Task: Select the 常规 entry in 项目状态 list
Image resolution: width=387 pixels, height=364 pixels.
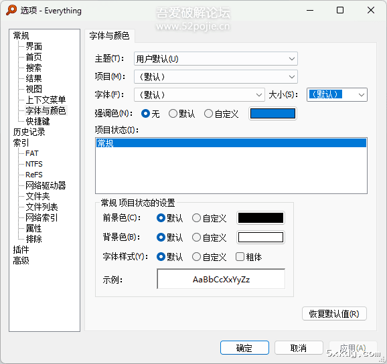Action: coord(231,143)
